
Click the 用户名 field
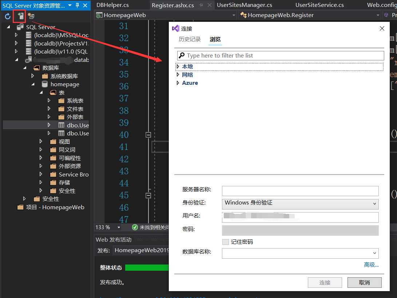pyautogui.click(x=300, y=217)
